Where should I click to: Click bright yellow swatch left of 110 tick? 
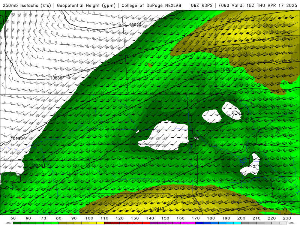100,223
